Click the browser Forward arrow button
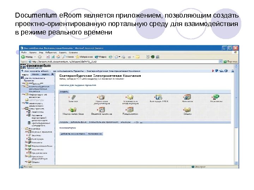 [40, 57]
